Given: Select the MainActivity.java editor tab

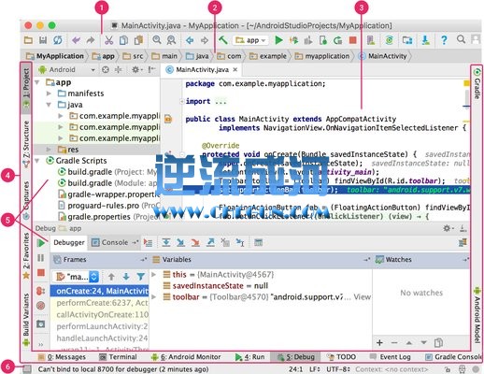Looking at the screenshot, I should coord(202,69).
